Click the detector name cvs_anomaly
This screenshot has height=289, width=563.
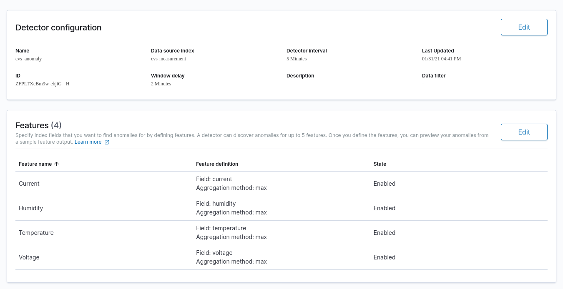coord(29,59)
